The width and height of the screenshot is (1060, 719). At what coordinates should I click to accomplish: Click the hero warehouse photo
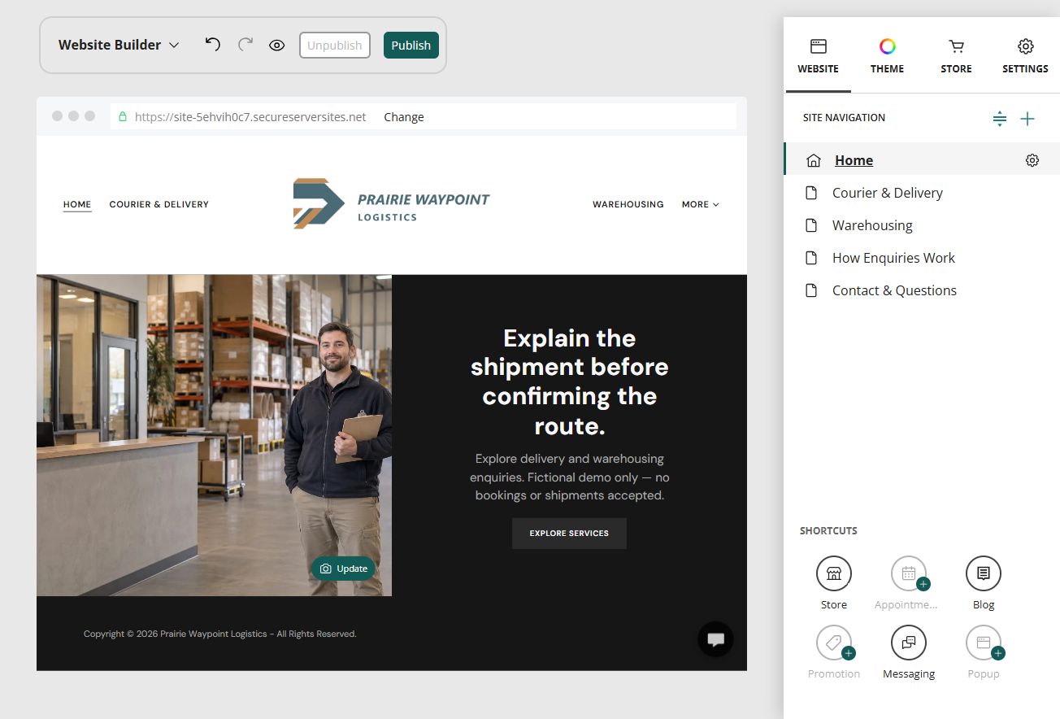[214, 435]
